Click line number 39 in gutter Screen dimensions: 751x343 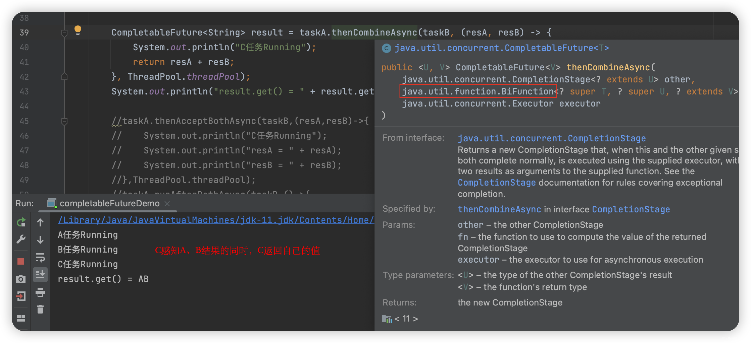click(x=24, y=32)
